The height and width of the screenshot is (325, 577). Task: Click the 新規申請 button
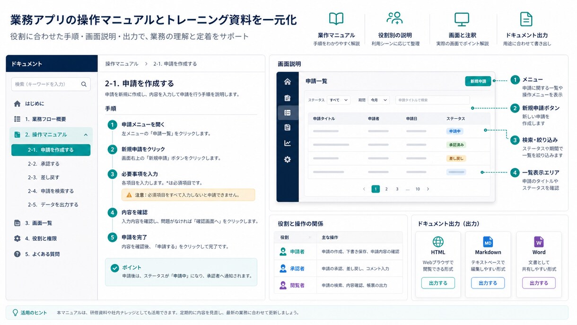click(x=478, y=81)
